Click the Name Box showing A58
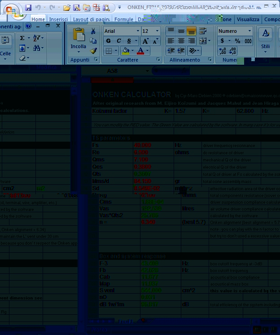Screen dimensions: 280x335 click(x=112, y=71)
